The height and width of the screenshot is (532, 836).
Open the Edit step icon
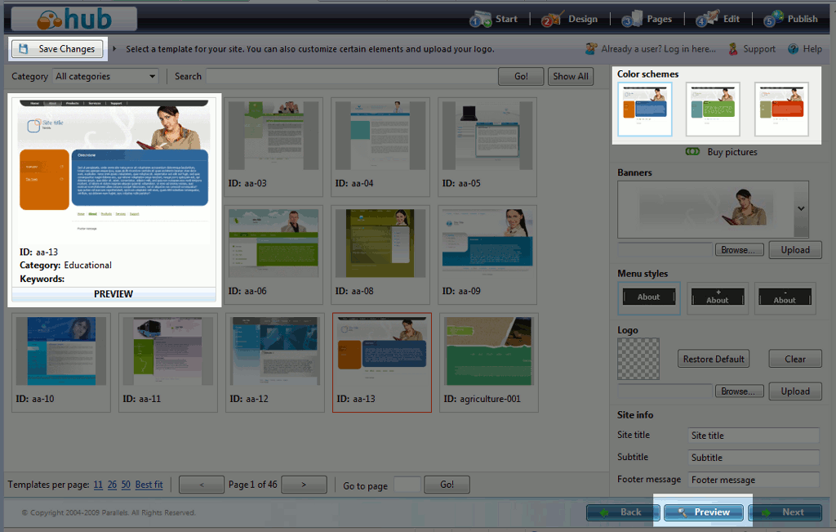(706, 19)
